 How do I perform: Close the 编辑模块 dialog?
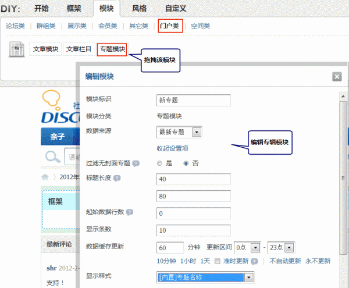[x=336, y=77]
